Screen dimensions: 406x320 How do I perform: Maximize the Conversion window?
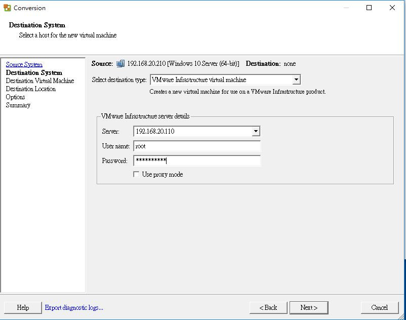coord(369,8)
